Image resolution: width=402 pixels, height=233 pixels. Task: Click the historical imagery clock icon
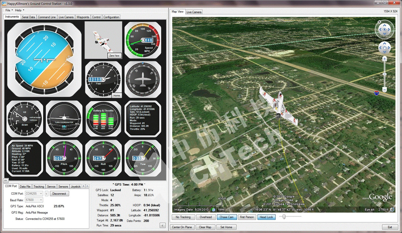click(213, 210)
